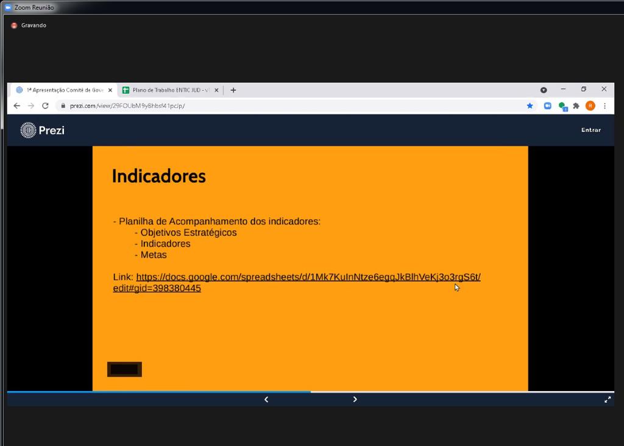Go to the next Prezi slide
Viewport: 624px width, 446px height.
pos(355,400)
